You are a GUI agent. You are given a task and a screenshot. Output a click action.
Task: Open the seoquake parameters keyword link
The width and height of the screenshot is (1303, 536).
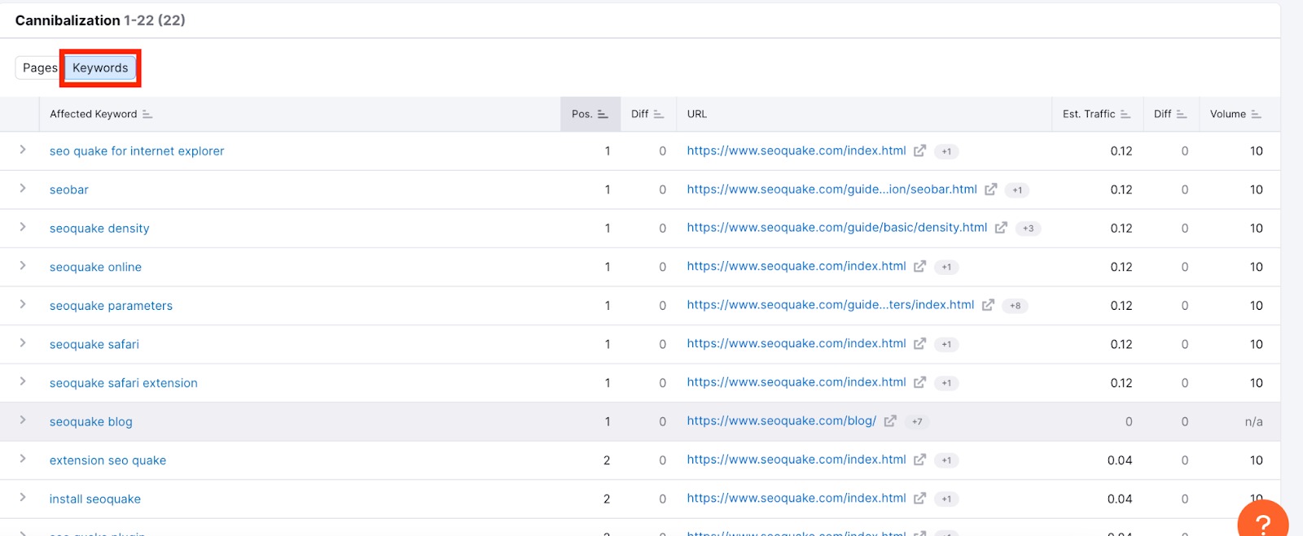click(111, 306)
